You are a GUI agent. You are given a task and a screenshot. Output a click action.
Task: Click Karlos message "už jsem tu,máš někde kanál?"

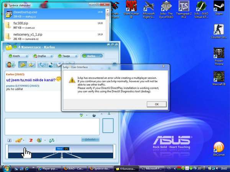click(31, 80)
